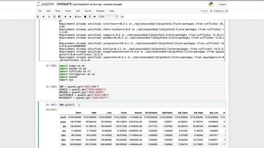264x148 pixels.
Task: Click the std row label
Action: pos(64,126)
